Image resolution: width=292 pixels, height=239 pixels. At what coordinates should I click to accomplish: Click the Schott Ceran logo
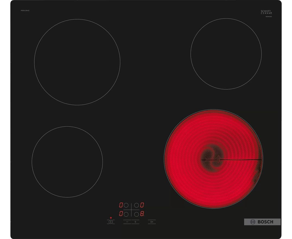coord(266,12)
